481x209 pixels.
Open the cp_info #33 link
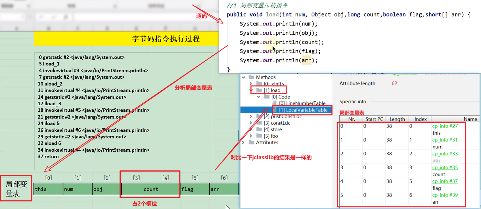[x=445, y=154]
